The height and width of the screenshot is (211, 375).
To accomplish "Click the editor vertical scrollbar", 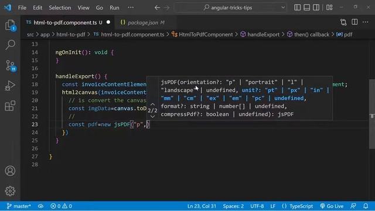I will 372,114.
